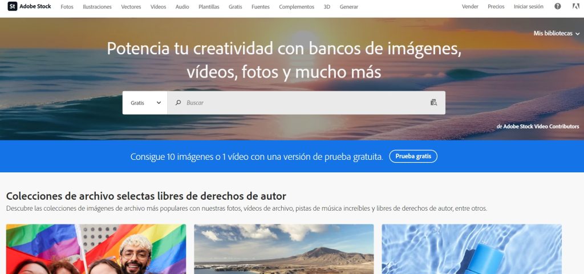Expand the Mis bibliotecas dropdown
The image size is (584, 274).
tap(557, 34)
